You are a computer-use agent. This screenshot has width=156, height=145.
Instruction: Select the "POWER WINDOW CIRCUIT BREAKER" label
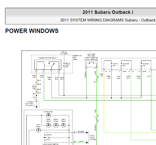[x=91, y=59]
